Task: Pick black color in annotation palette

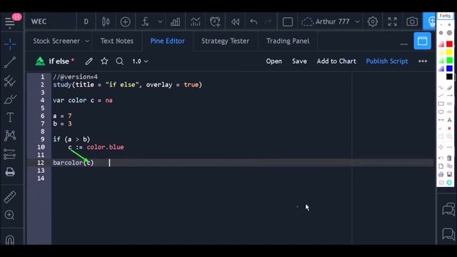Action: pos(449,76)
